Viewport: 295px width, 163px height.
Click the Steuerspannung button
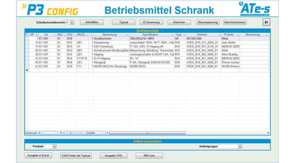[208, 22]
